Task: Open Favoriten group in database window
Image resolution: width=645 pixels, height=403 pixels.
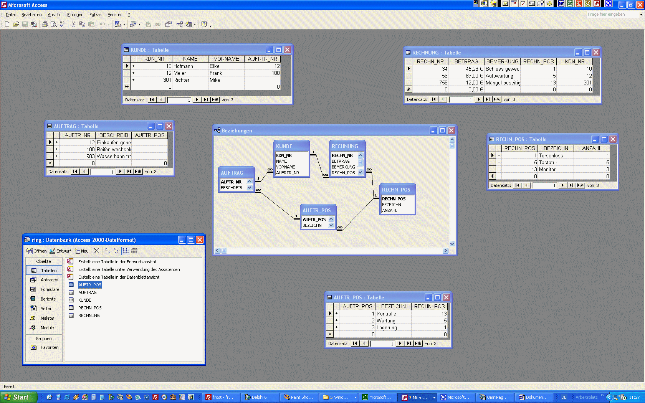Action: pos(44,347)
